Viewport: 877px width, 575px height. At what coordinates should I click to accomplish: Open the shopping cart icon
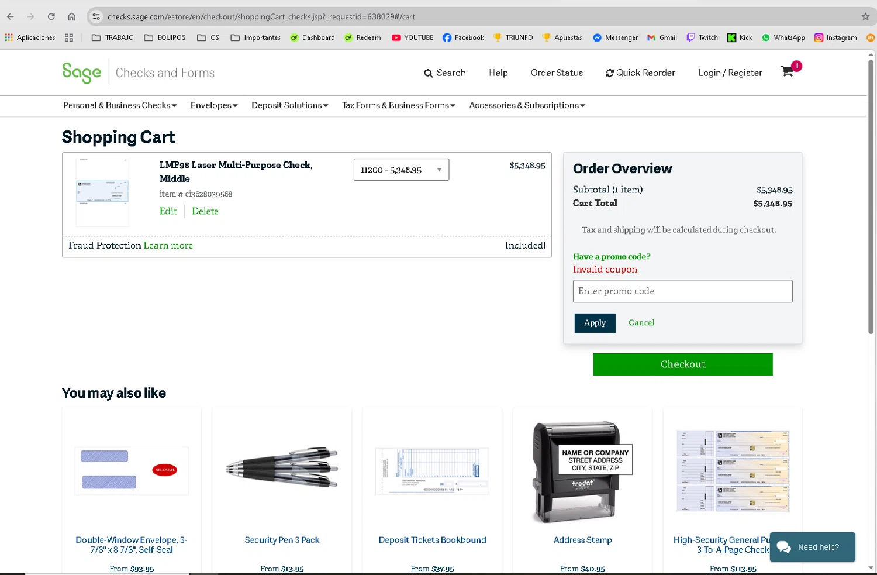pos(788,71)
